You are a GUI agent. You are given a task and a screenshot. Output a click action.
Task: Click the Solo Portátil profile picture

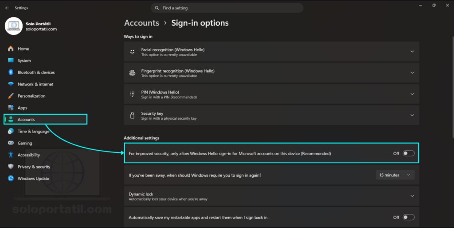(x=14, y=26)
